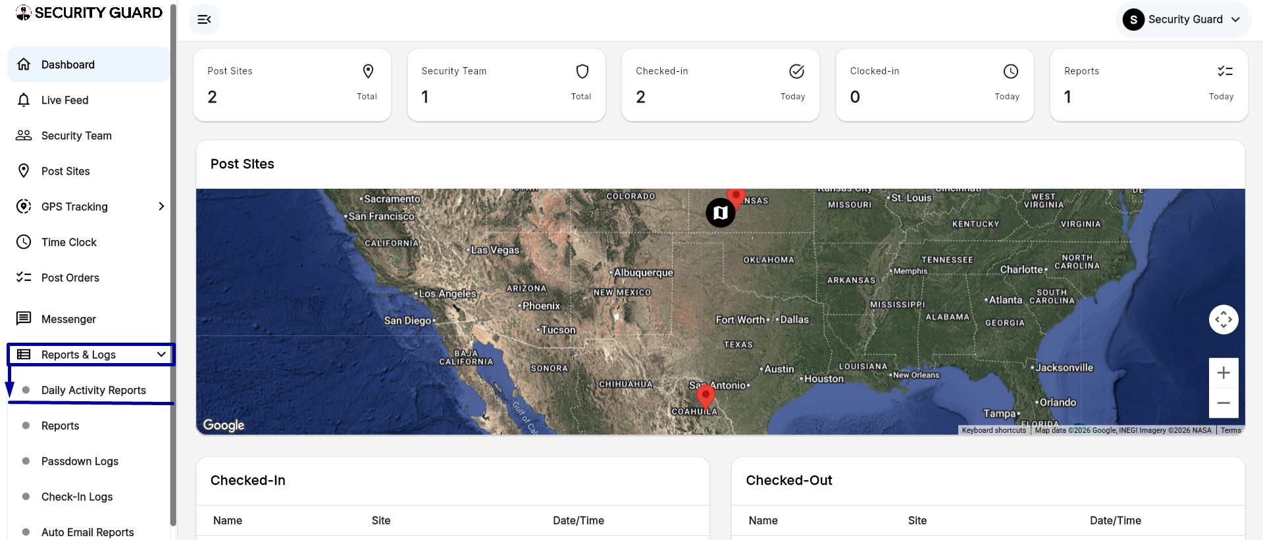The height and width of the screenshot is (540, 1263).
Task: Click the Live Feed bell icon
Action: (24, 100)
